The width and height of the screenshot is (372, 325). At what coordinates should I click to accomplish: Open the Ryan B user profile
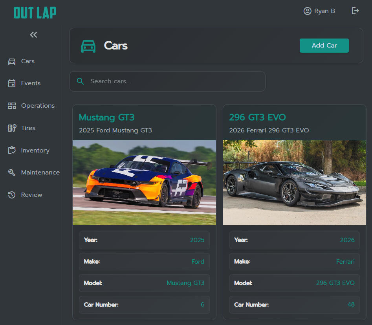click(x=319, y=11)
